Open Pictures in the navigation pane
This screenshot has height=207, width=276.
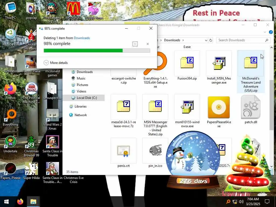click(80, 85)
